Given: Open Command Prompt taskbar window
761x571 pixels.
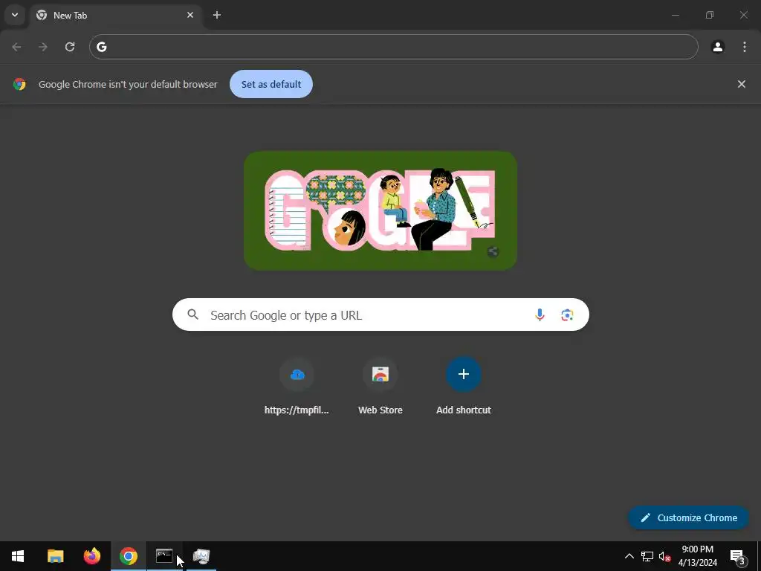Looking at the screenshot, I should tap(164, 556).
